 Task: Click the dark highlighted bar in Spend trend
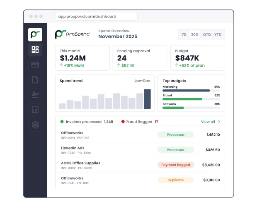click(147, 99)
